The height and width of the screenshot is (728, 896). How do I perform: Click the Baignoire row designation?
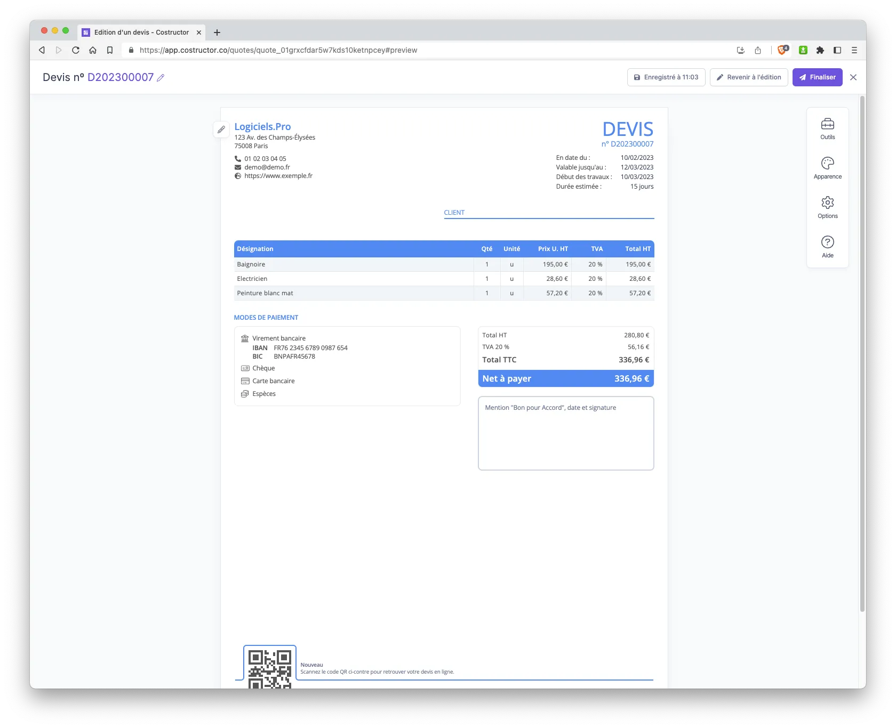(251, 264)
